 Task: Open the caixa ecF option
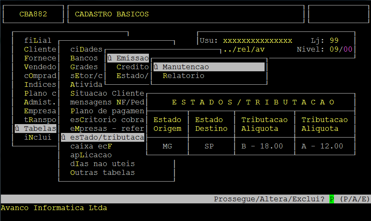pos(91,146)
